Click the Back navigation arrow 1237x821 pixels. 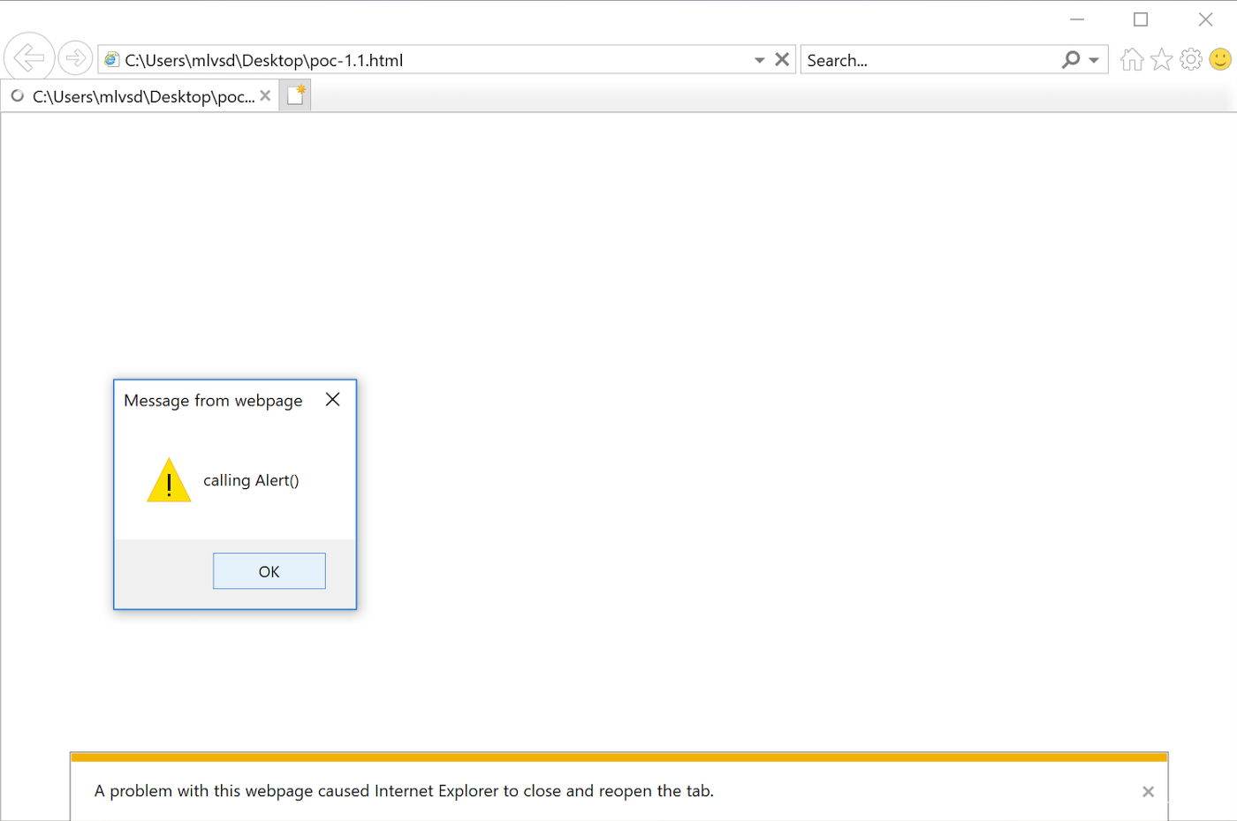point(29,58)
